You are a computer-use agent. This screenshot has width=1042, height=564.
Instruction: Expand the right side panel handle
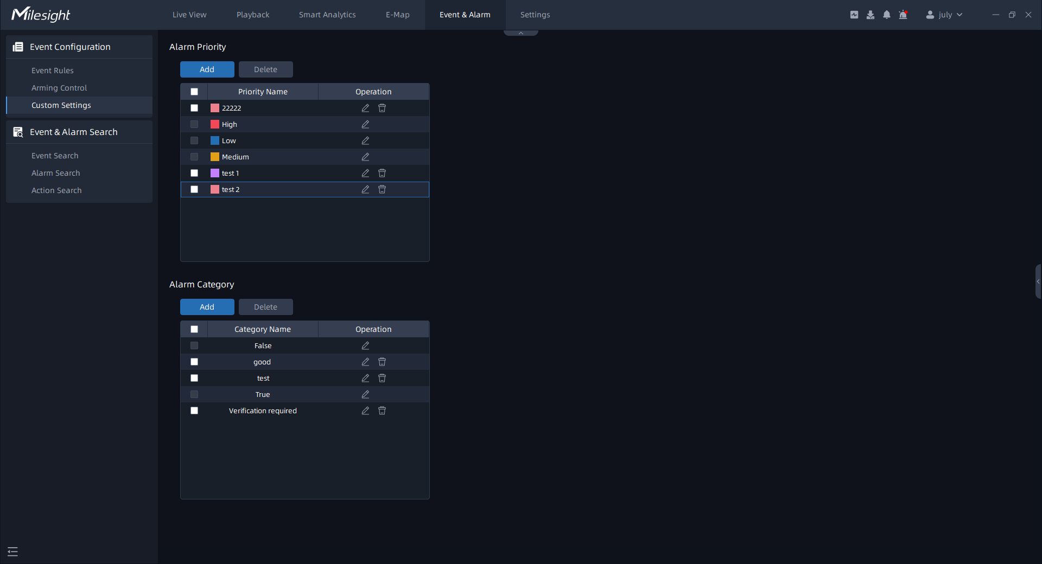point(1038,281)
